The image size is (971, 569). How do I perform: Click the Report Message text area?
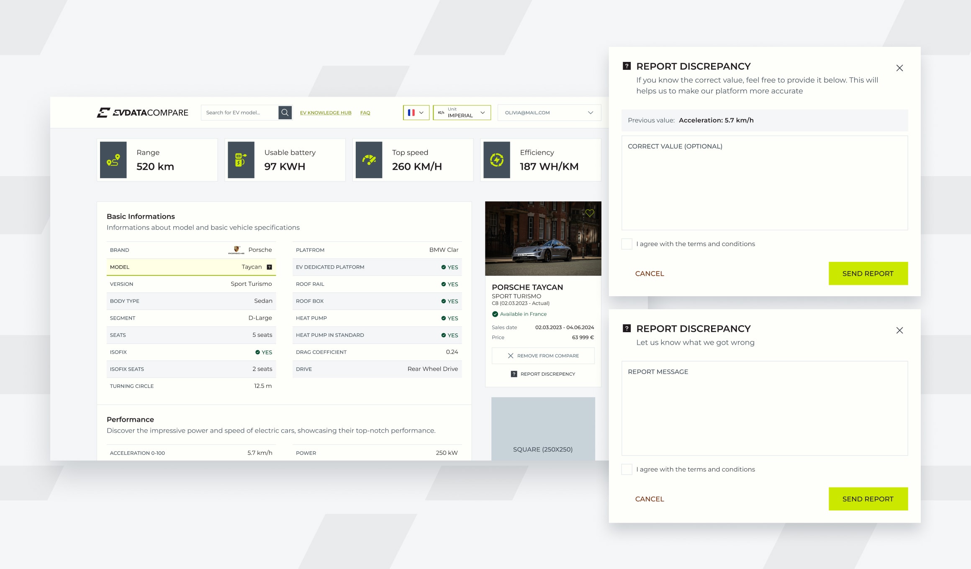764,408
